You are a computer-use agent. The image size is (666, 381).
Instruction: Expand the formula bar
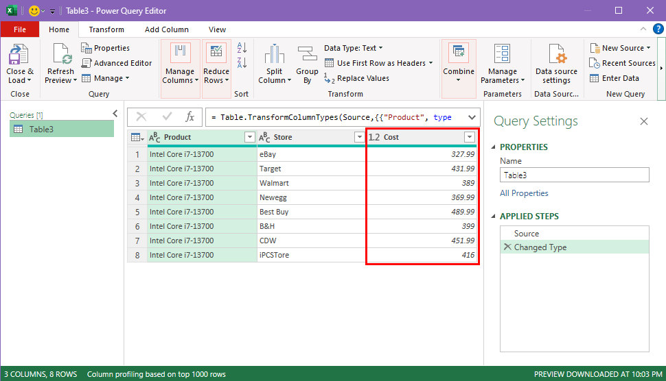tap(472, 117)
